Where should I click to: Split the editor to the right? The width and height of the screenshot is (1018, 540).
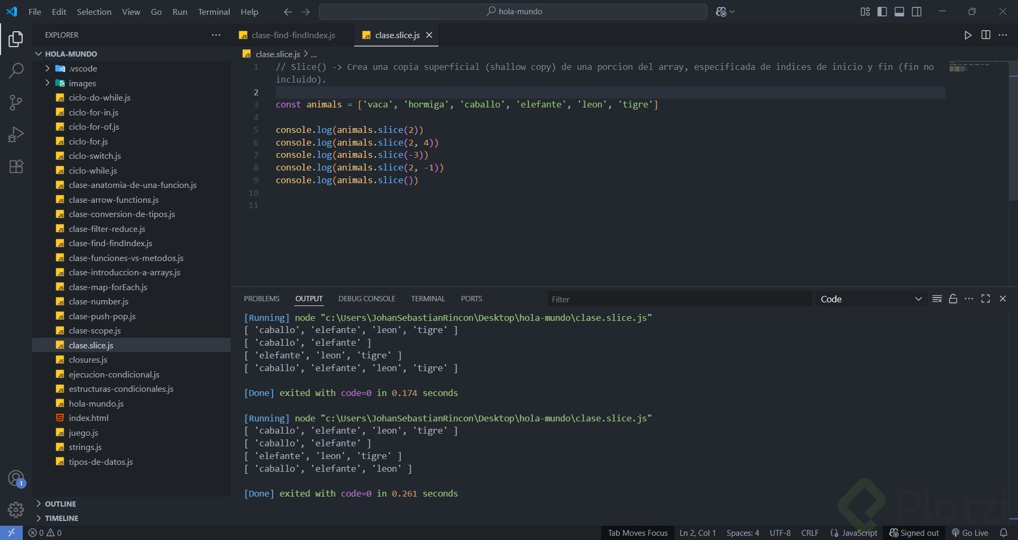point(986,35)
